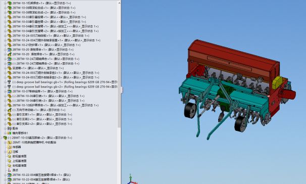The image size is (306, 184).
Task: Expand the 2BTM-10-1 <1> tree node
Action: click(5, 3)
